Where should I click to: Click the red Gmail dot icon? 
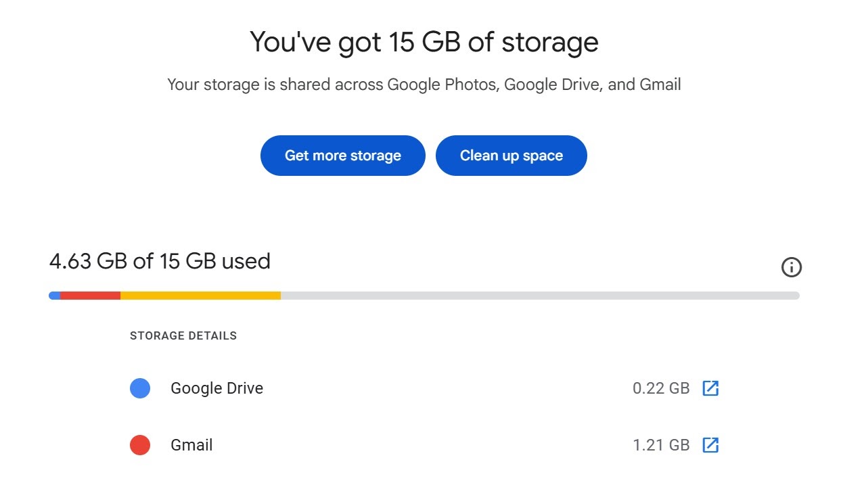[x=140, y=445]
